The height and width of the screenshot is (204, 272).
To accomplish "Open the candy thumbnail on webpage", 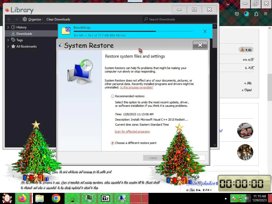I will (245, 131).
